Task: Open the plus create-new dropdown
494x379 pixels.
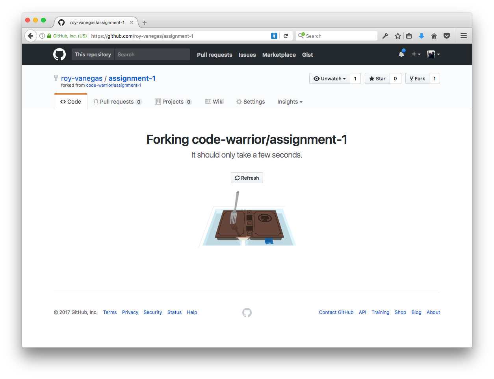Action: tap(416, 54)
